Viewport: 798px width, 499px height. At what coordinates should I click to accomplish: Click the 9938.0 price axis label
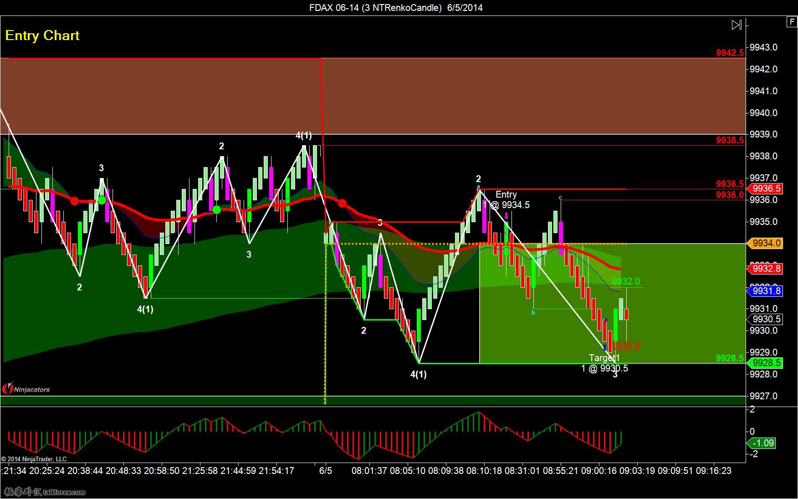763,156
